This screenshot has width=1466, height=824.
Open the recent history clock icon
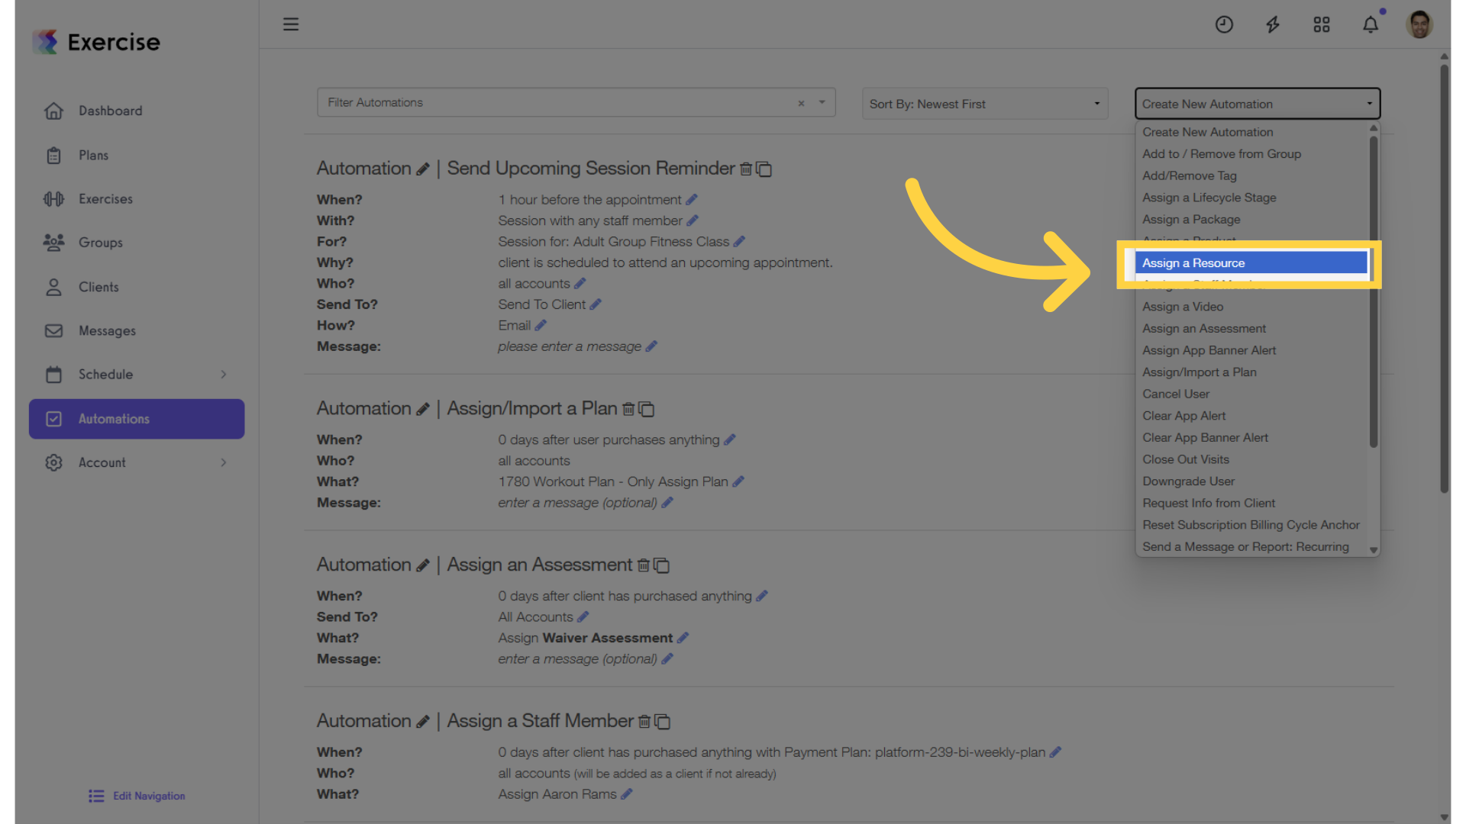1224,24
